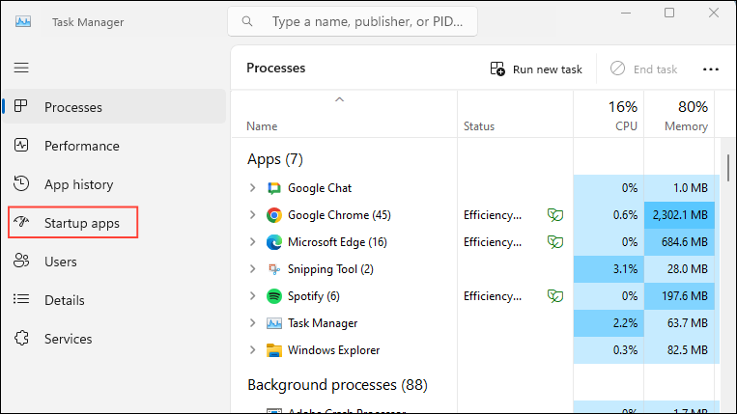The height and width of the screenshot is (414, 737).
Task: Click the 82.5 MB memory cell
Action: click(x=679, y=350)
